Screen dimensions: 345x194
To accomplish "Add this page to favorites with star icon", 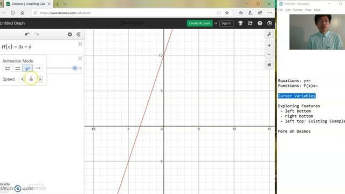I will click(227, 13).
